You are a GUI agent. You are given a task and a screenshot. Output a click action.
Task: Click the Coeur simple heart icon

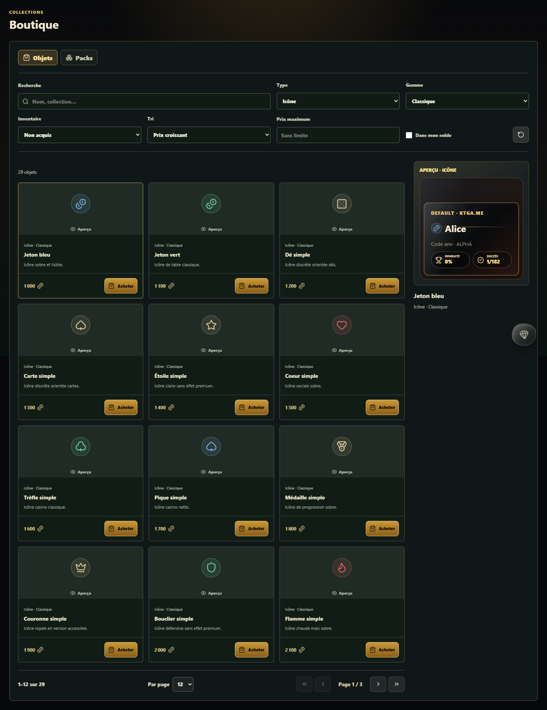click(x=342, y=325)
